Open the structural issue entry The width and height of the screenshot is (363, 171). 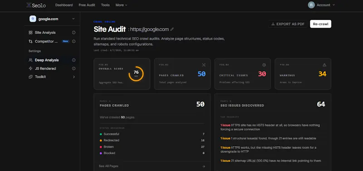[268, 138]
